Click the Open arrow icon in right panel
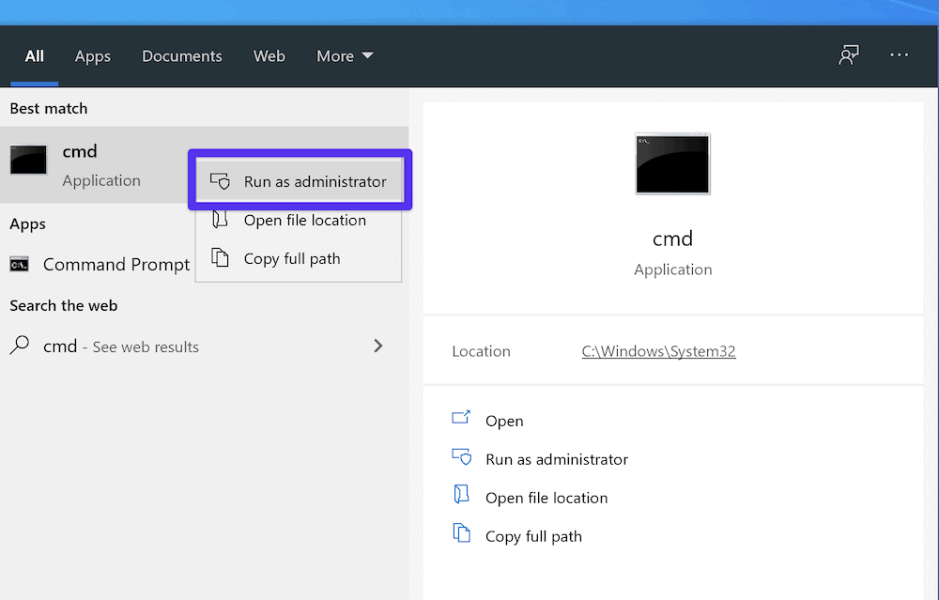Image resolution: width=939 pixels, height=600 pixels. tap(461, 420)
